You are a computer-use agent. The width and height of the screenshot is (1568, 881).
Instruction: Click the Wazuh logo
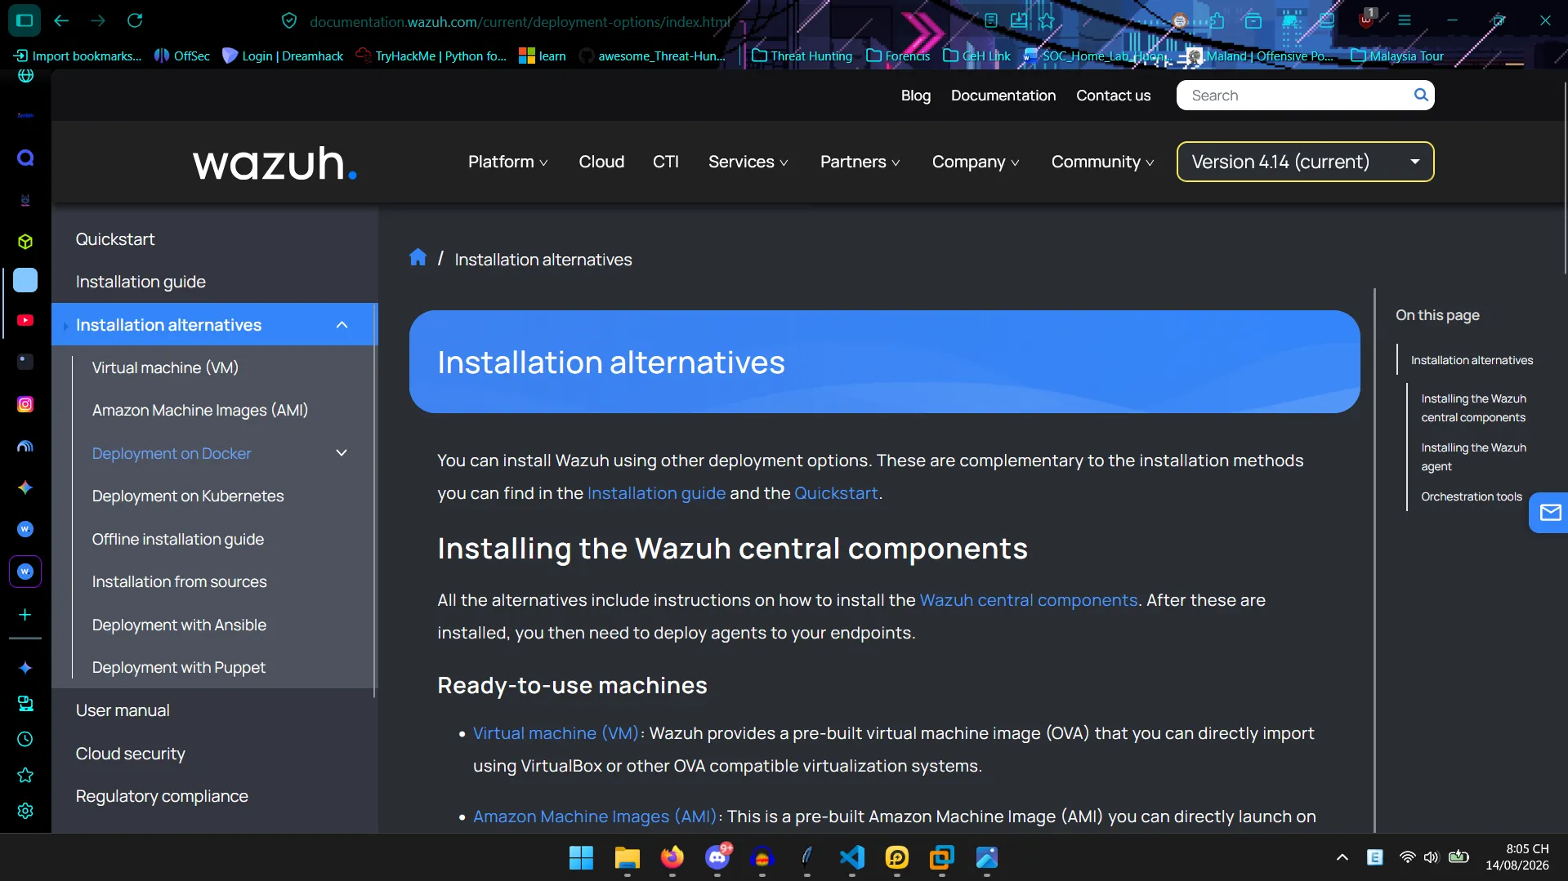(275, 162)
